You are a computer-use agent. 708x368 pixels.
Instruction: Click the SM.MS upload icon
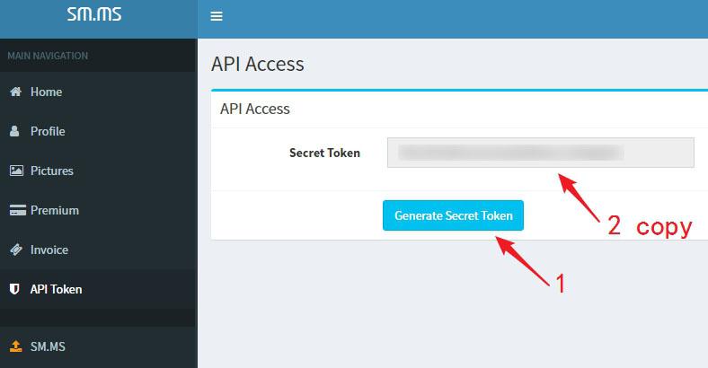pos(16,346)
